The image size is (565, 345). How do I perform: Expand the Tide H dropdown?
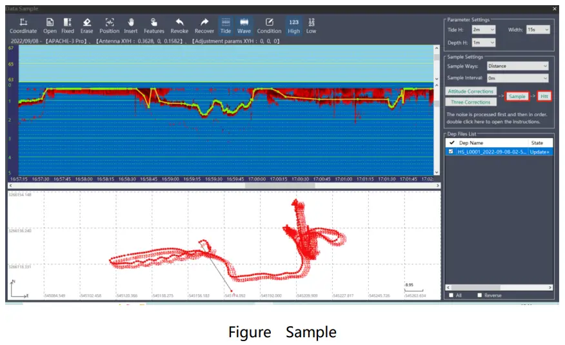(x=484, y=30)
